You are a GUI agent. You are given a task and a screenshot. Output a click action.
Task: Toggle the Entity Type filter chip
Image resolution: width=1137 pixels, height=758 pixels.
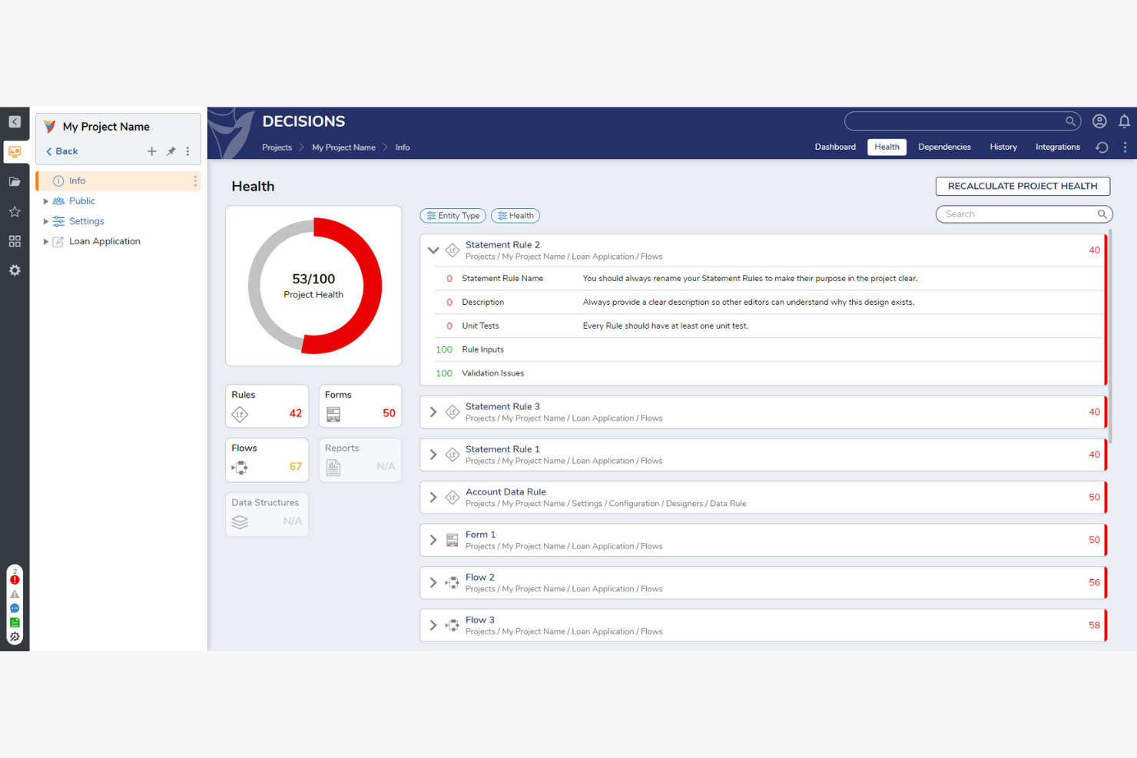[452, 215]
